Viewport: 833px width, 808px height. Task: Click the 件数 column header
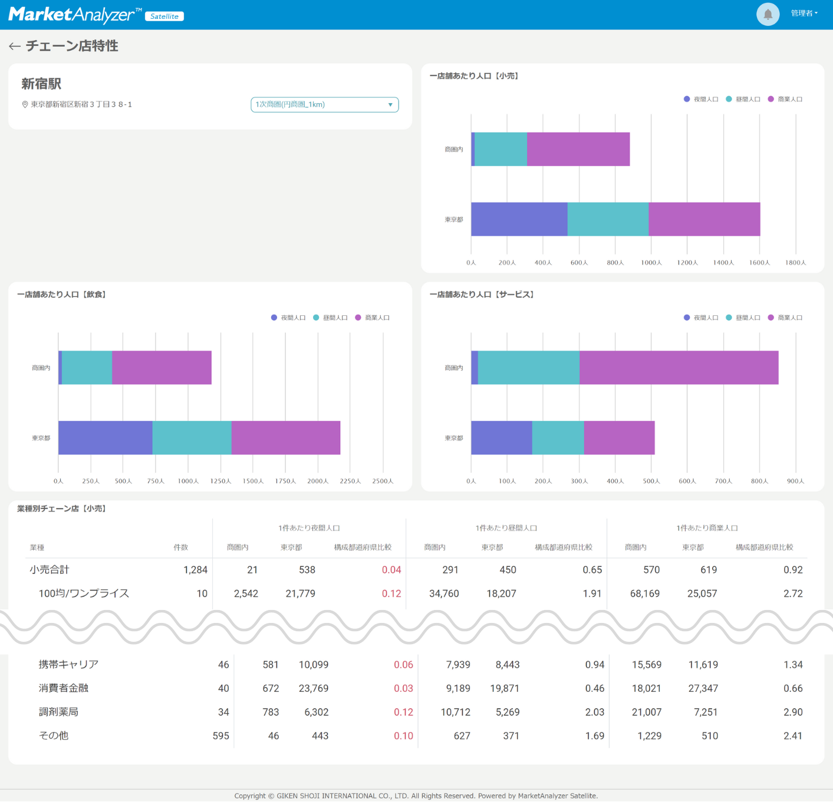click(181, 548)
